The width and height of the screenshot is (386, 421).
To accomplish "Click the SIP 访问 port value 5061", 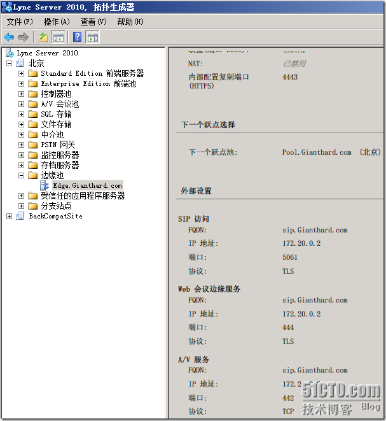I will coord(290,257).
